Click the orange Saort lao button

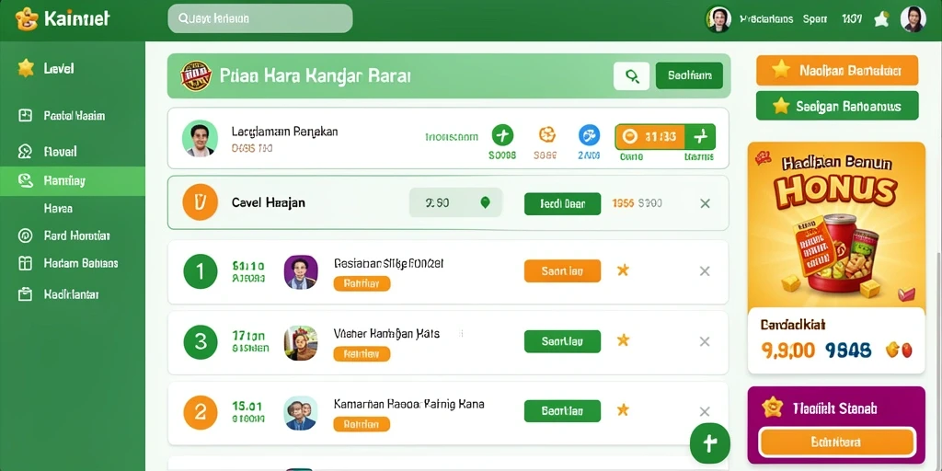(562, 271)
